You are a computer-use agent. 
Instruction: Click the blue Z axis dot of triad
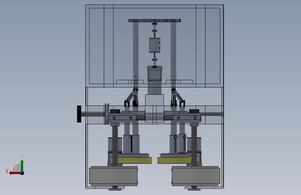click(x=23, y=173)
